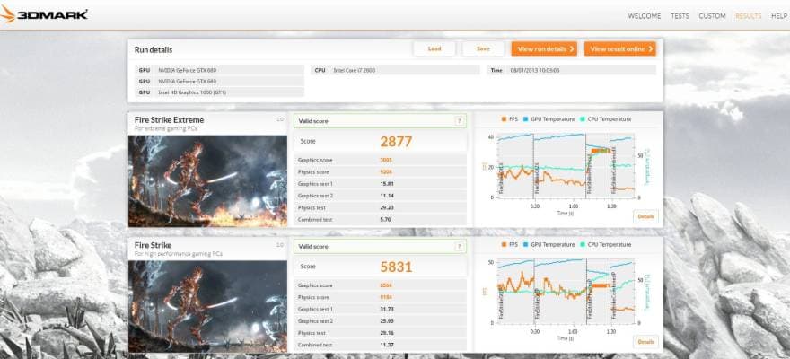Click the Graphics test 1 value '31.73'
The height and width of the screenshot is (359, 790).
click(386, 309)
